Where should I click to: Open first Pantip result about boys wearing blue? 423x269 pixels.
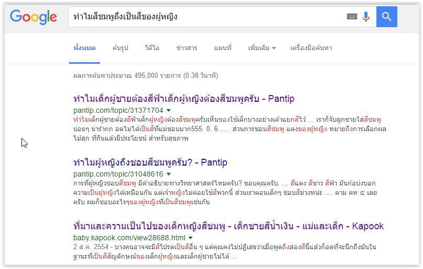(184, 99)
